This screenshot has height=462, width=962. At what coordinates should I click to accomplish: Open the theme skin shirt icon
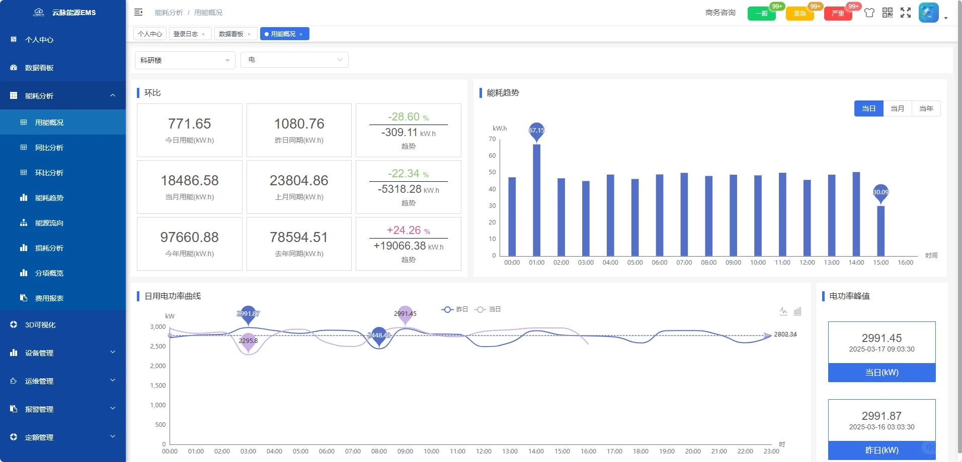point(869,13)
